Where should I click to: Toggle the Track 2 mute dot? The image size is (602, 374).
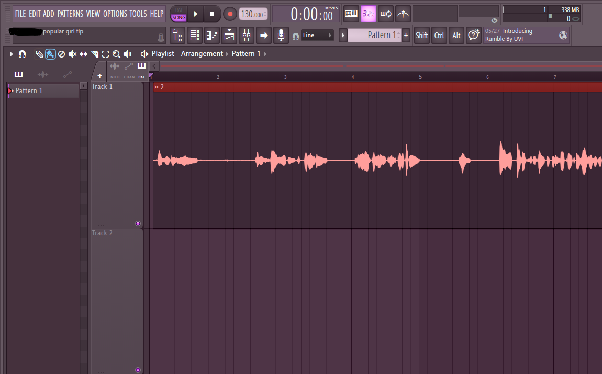click(138, 370)
